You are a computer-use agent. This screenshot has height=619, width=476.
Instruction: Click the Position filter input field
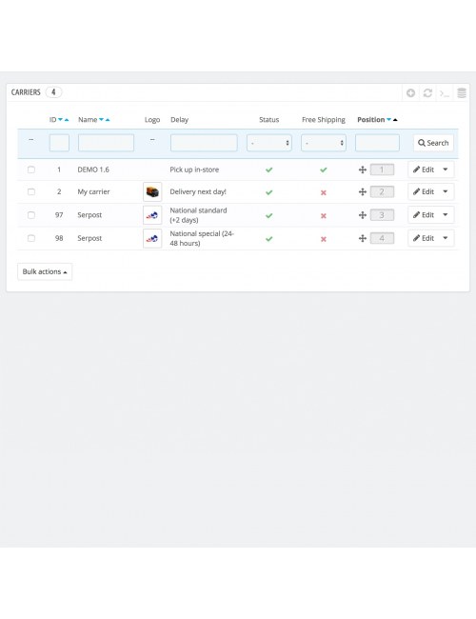coord(377,143)
